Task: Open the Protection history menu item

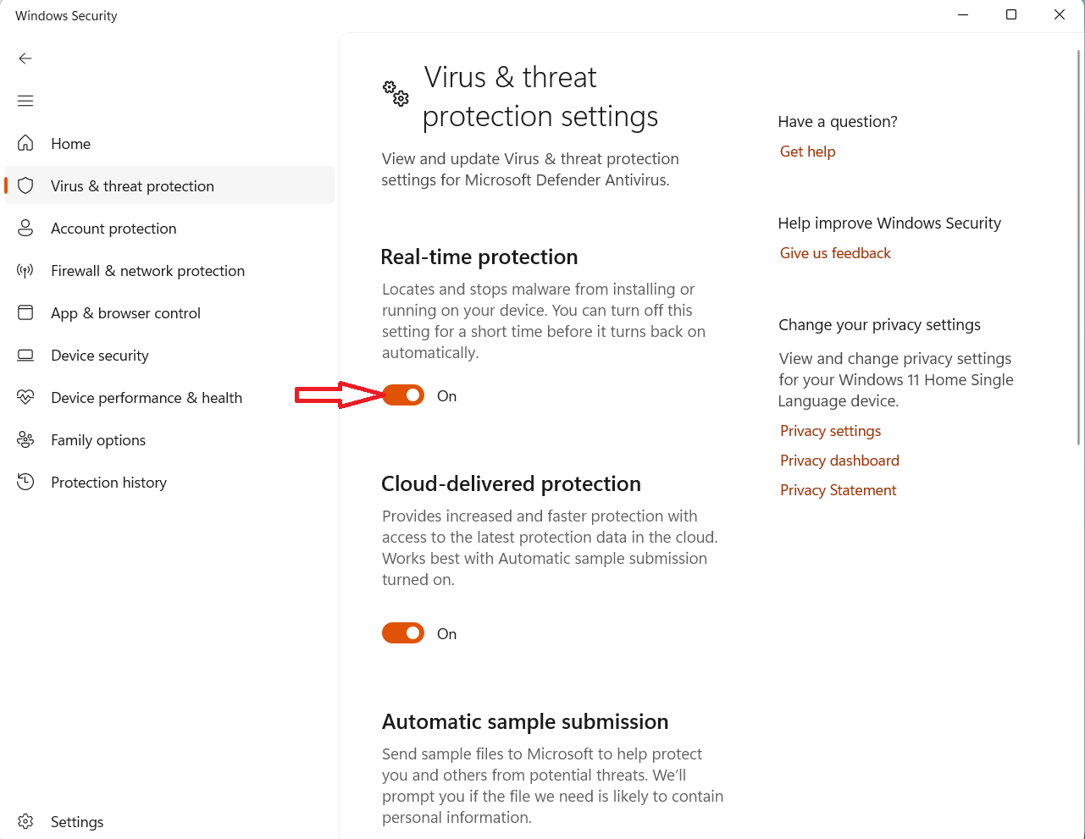Action: [108, 483]
